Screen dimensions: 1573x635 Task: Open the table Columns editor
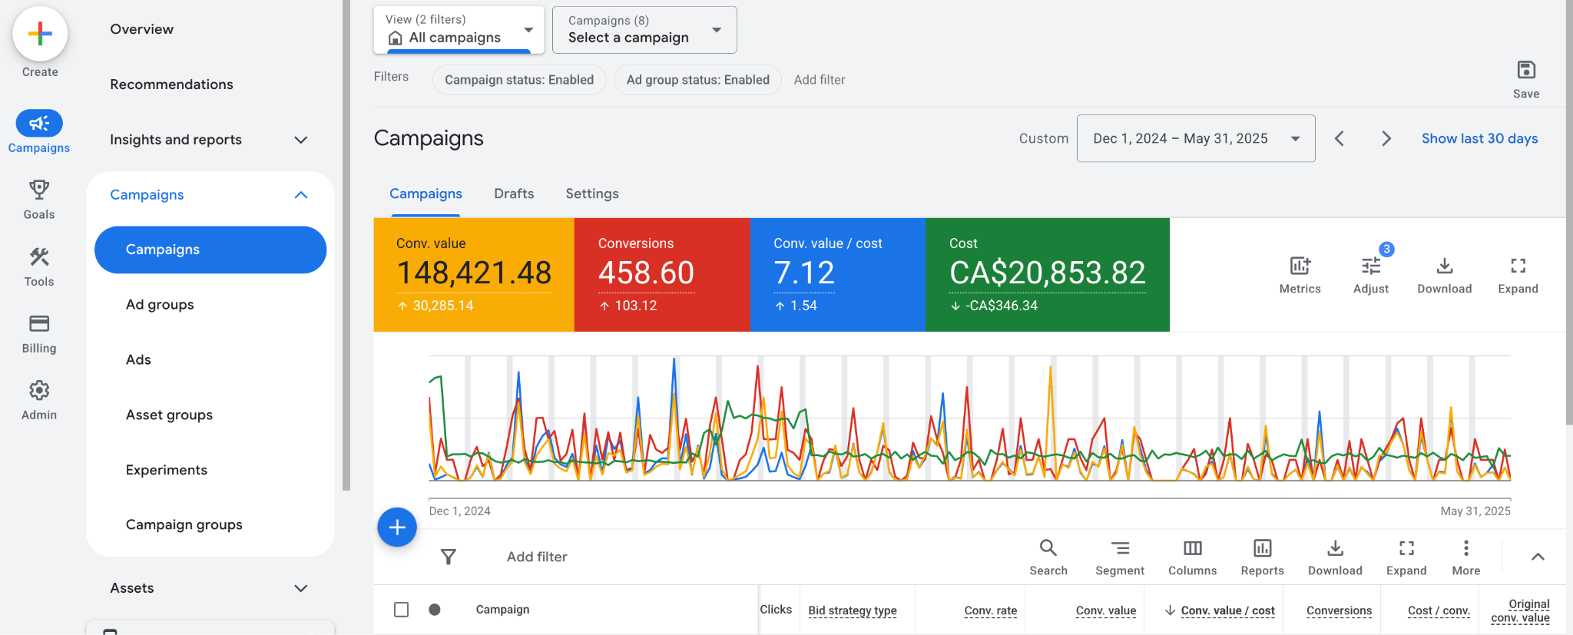click(1192, 548)
